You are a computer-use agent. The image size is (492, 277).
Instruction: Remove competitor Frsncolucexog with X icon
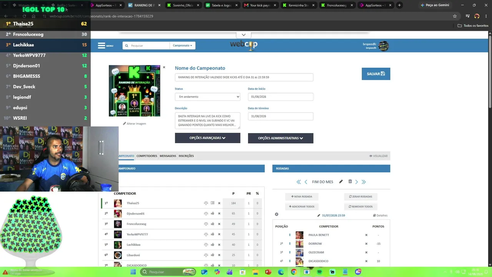click(x=219, y=224)
